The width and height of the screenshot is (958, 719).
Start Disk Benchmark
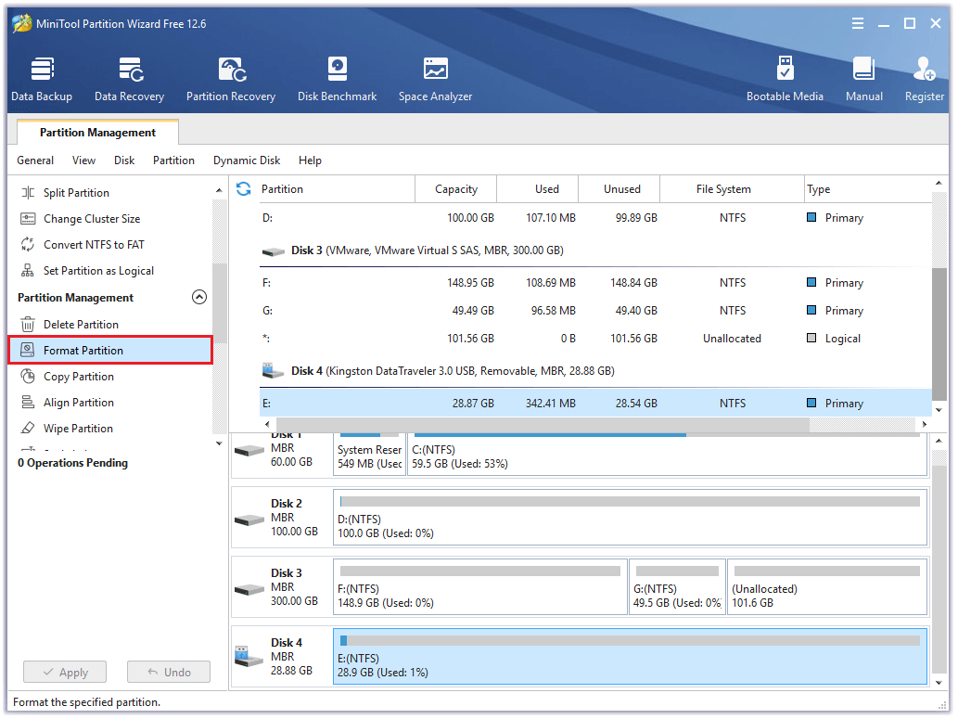pyautogui.click(x=338, y=79)
